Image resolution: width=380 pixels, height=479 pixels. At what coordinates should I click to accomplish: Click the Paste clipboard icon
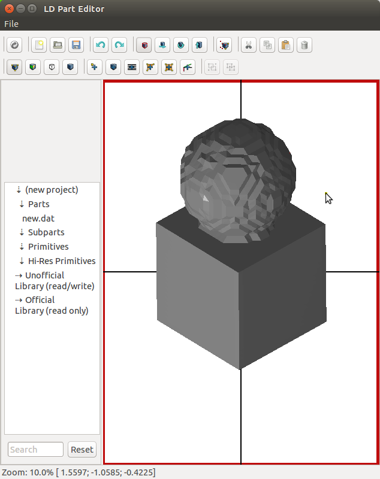(x=285, y=45)
